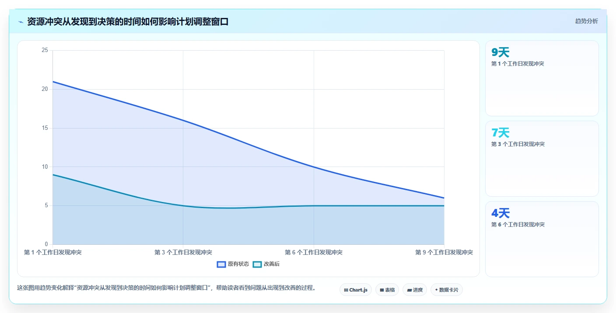This screenshot has width=616, height=313.
Task: Click 原有状态 line start point at 21
Action: pos(52,81)
